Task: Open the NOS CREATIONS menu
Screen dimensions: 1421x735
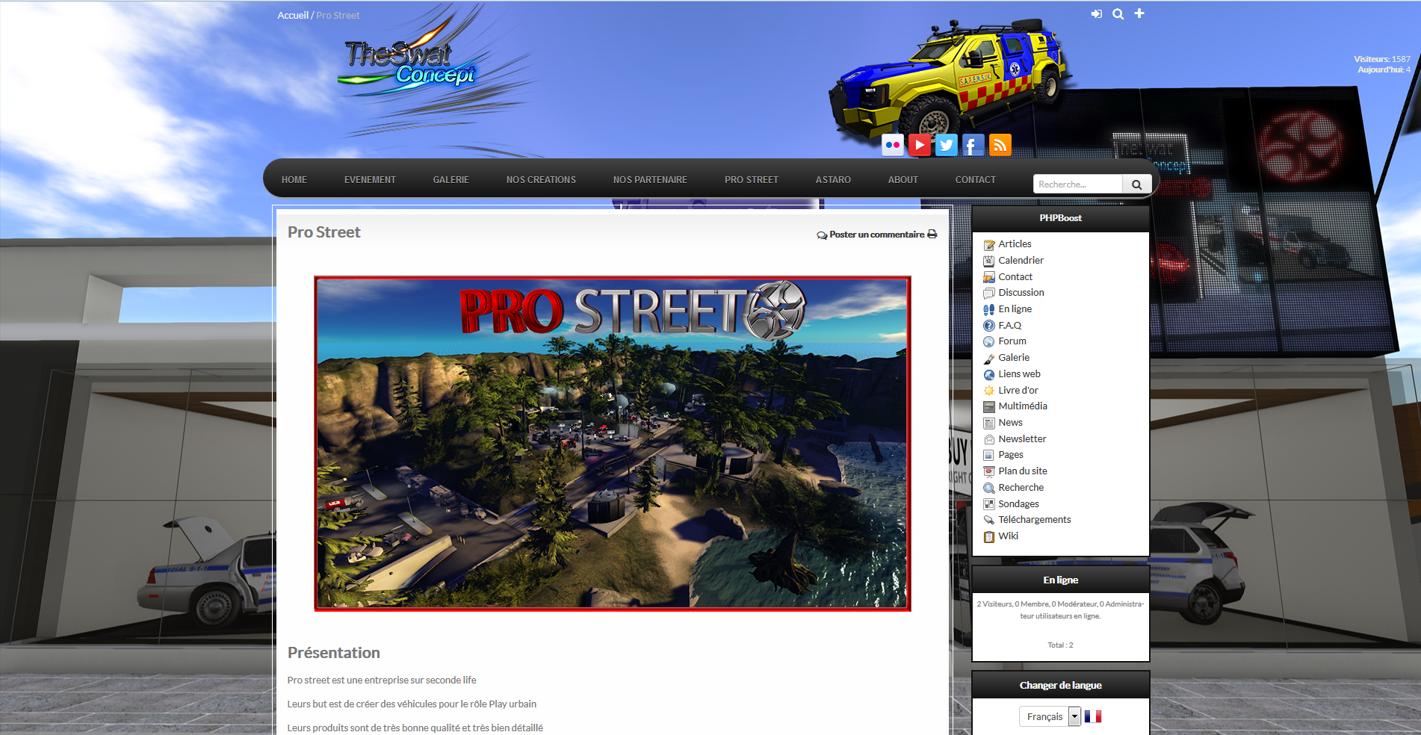Action: [x=541, y=180]
